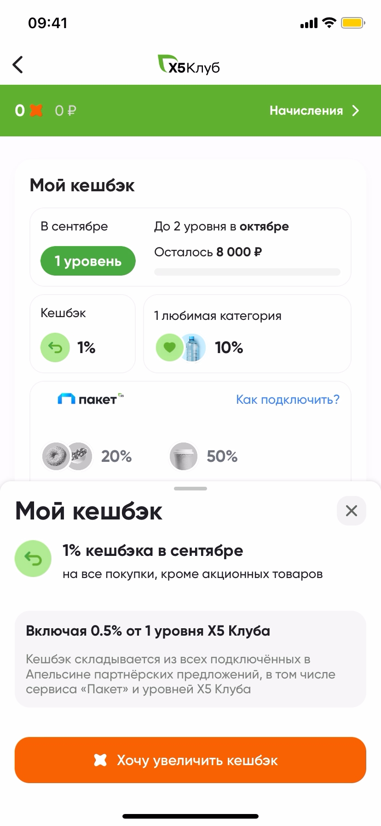
Task: Tap the cashback icon in bottom sheet
Action: [x=33, y=559]
